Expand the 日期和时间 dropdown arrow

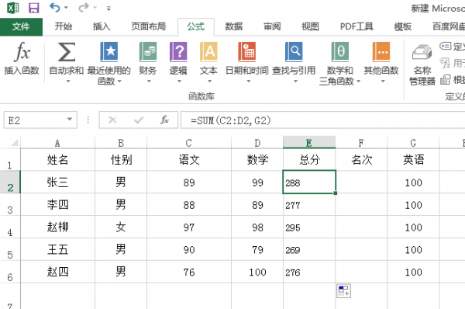pos(249,81)
